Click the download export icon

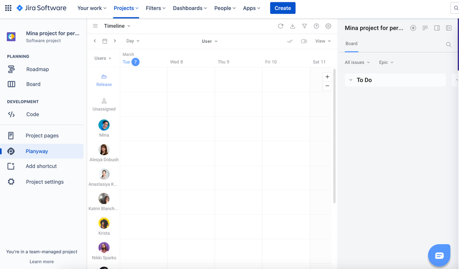[292, 26]
